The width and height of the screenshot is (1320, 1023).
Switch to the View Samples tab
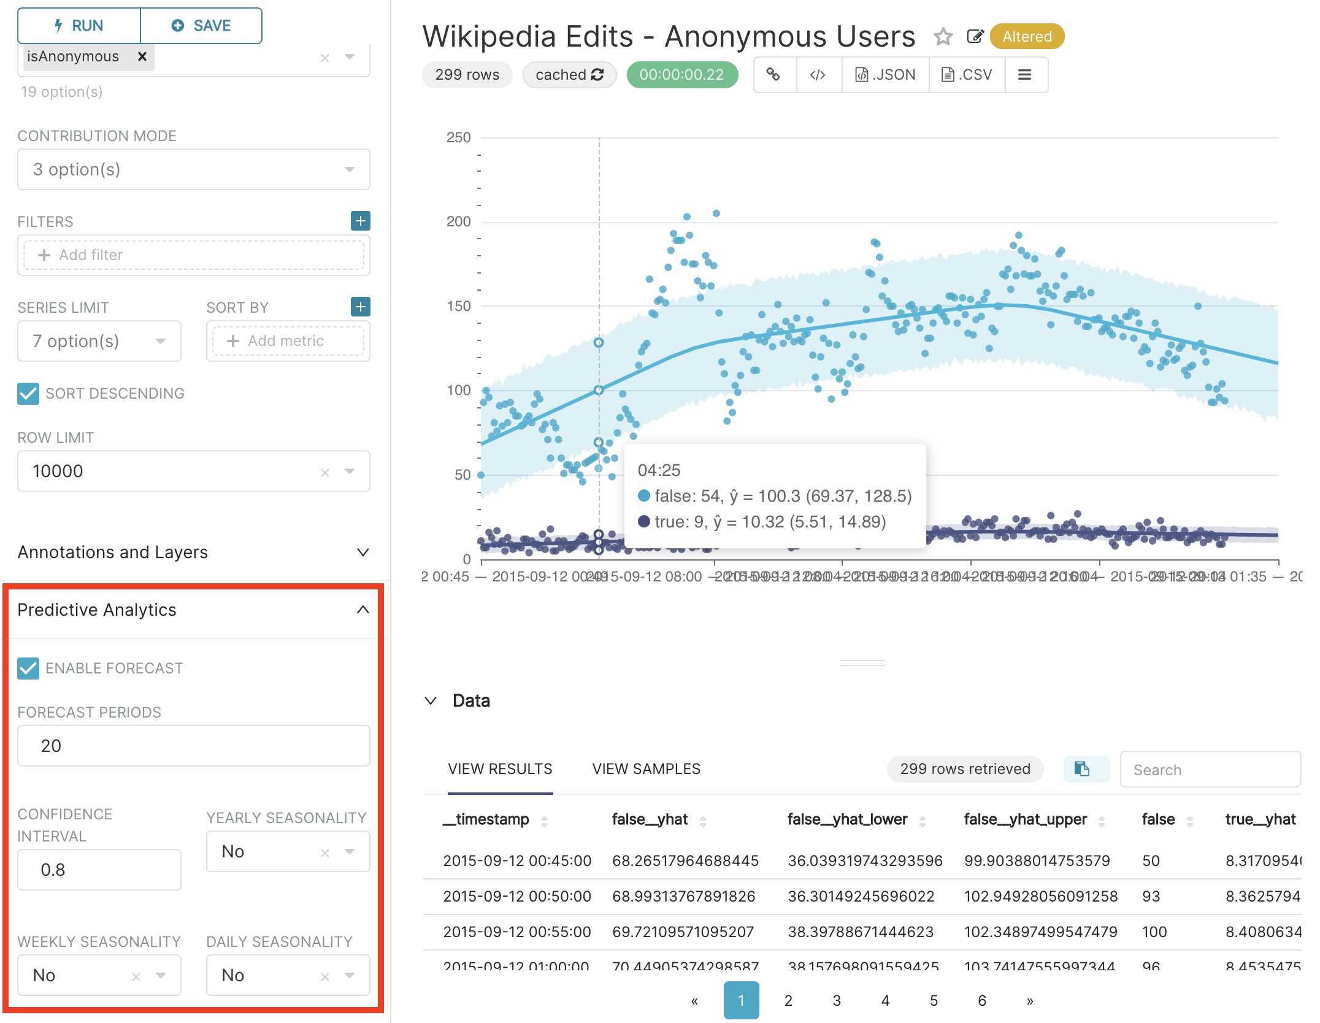click(x=646, y=768)
